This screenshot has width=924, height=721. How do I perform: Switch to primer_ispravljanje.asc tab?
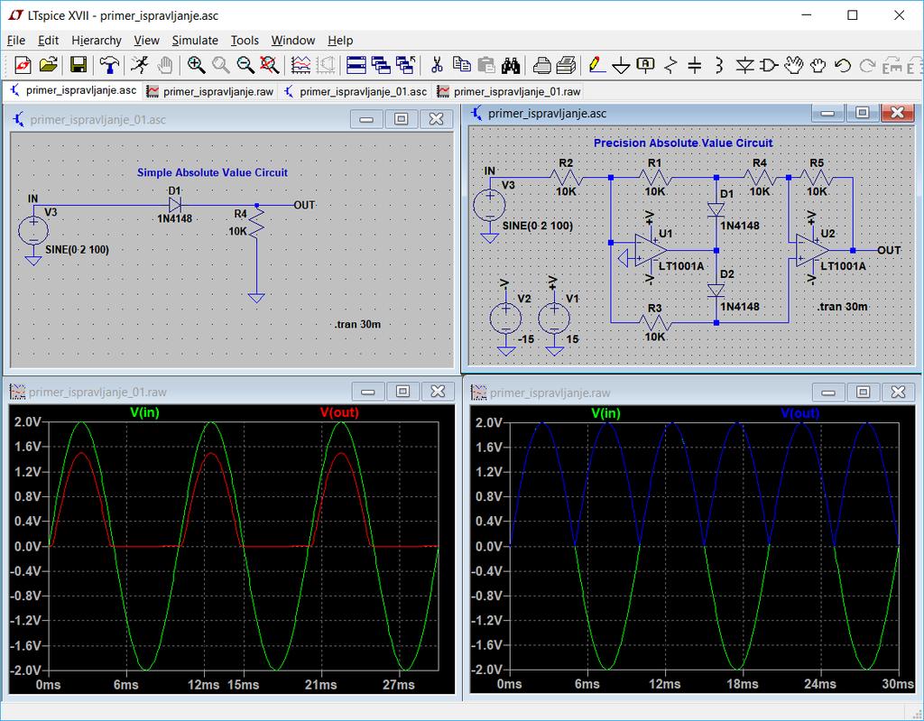click(x=73, y=91)
